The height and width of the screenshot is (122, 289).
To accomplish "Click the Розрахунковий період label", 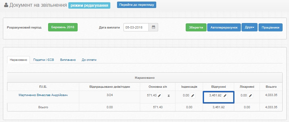I will pos(24,28).
